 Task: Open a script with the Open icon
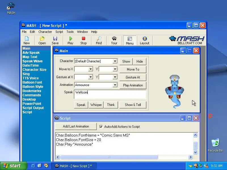click(42, 40)
